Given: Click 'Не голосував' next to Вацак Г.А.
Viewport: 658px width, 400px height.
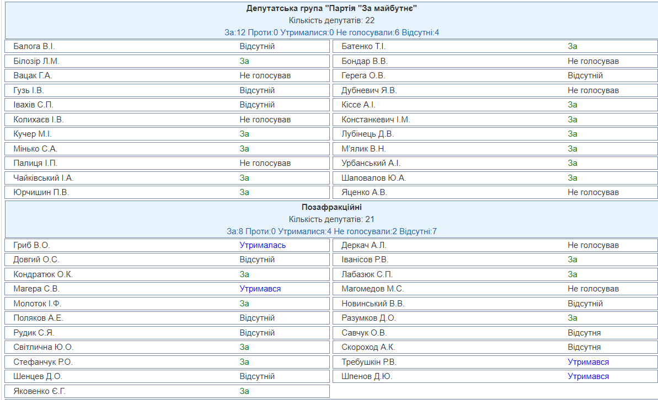Looking at the screenshot, I should point(265,75).
